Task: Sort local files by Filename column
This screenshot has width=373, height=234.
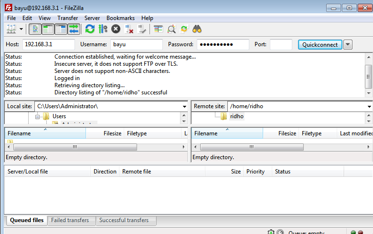Action: coord(45,133)
